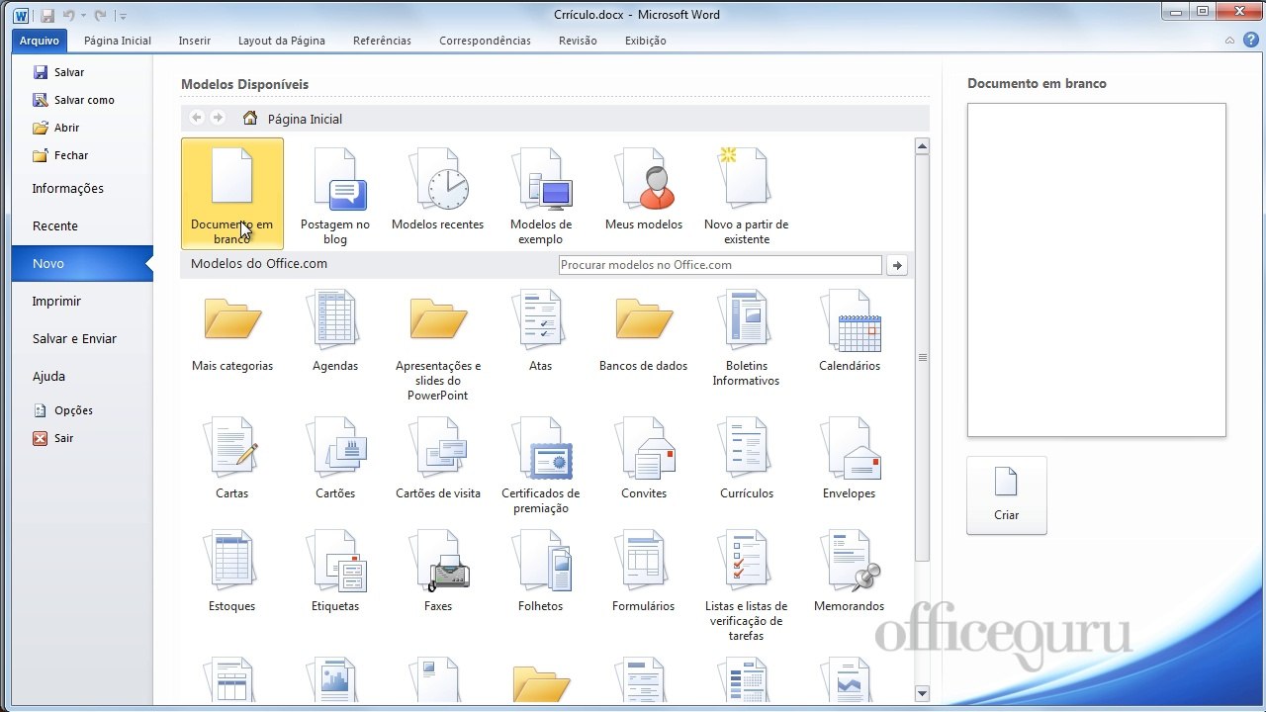This screenshot has height=712, width=1266.
Task: Open the Currículos template category
Action: (747, 459)
